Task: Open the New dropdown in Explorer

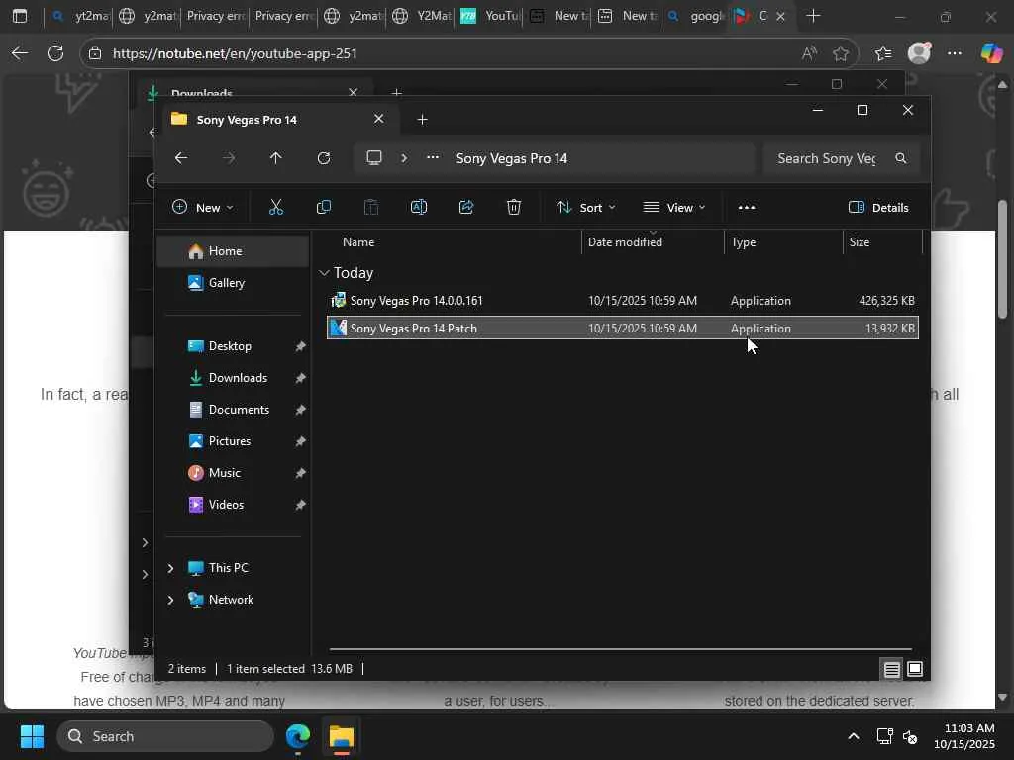Action: (x=202, y=208)
